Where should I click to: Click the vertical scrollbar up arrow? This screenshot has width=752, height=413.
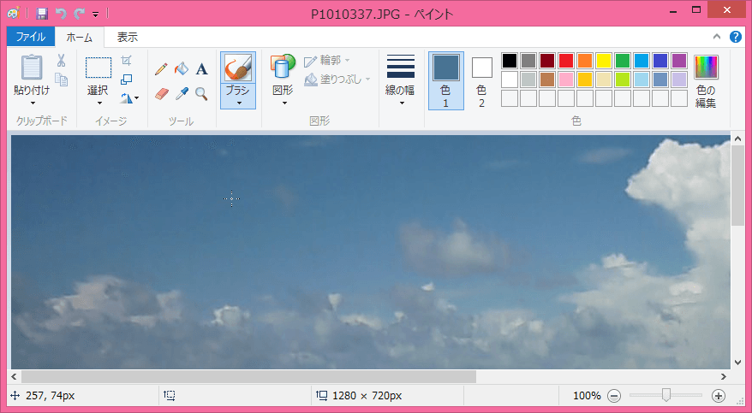[737, 139]
